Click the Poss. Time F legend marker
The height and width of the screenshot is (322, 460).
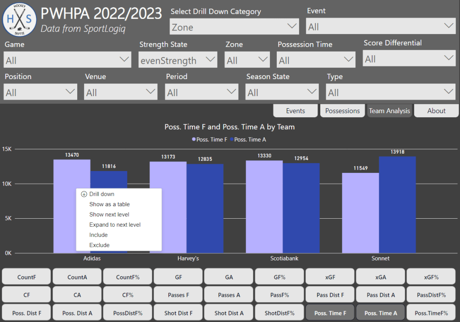(194, 140)
